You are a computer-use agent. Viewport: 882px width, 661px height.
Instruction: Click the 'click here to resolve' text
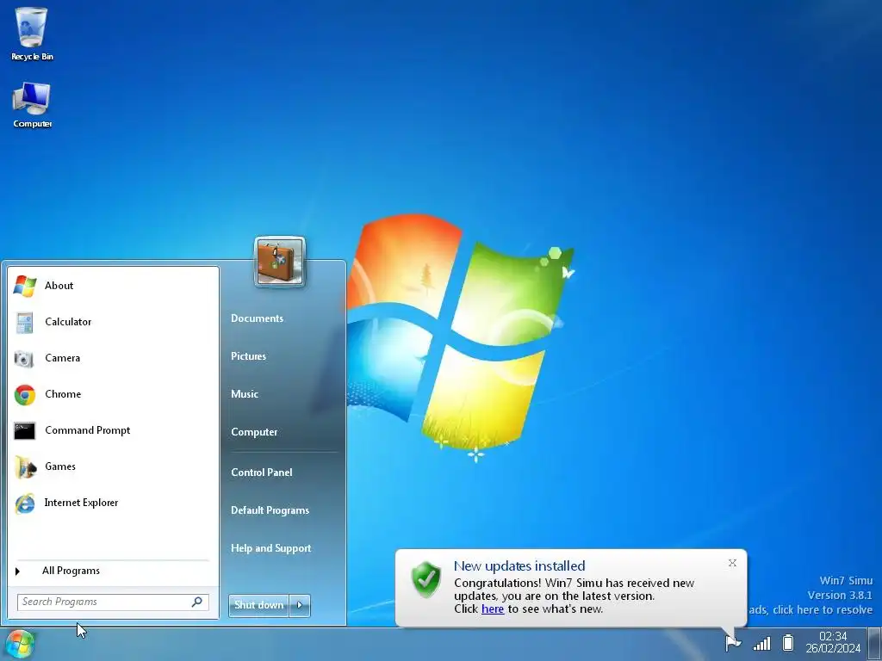823,610
